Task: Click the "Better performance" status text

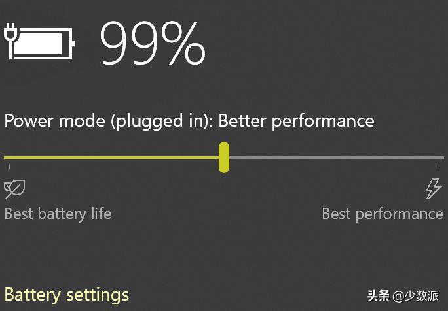Action: [x=296, y=121]
